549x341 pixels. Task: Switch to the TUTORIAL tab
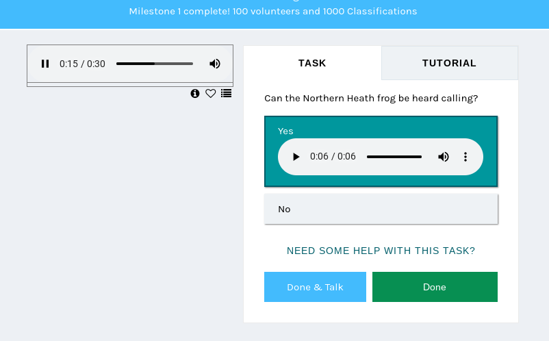(x=450, y=63)
